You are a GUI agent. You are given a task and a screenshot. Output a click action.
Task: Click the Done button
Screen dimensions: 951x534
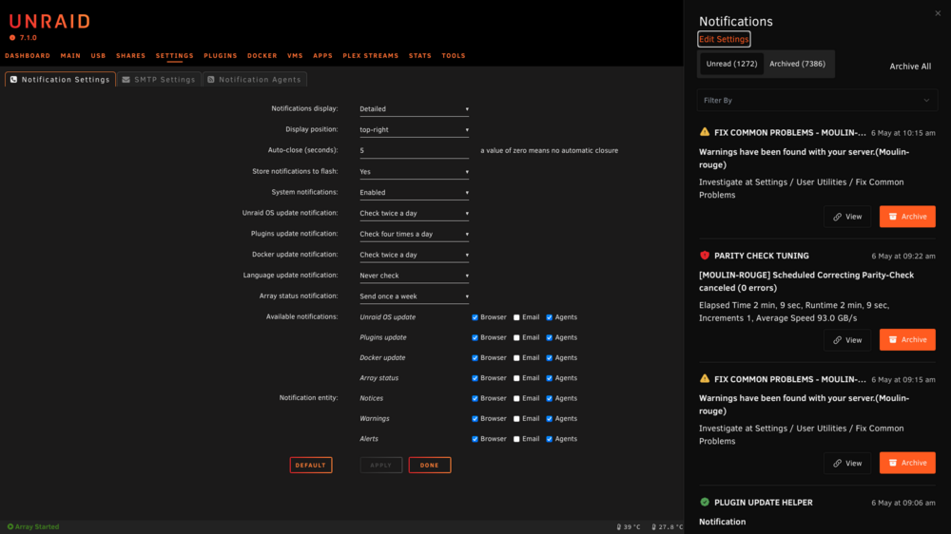[430, 465]
